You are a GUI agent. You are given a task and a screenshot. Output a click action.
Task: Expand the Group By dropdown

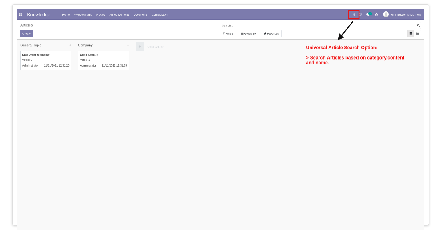click(249, 33)
